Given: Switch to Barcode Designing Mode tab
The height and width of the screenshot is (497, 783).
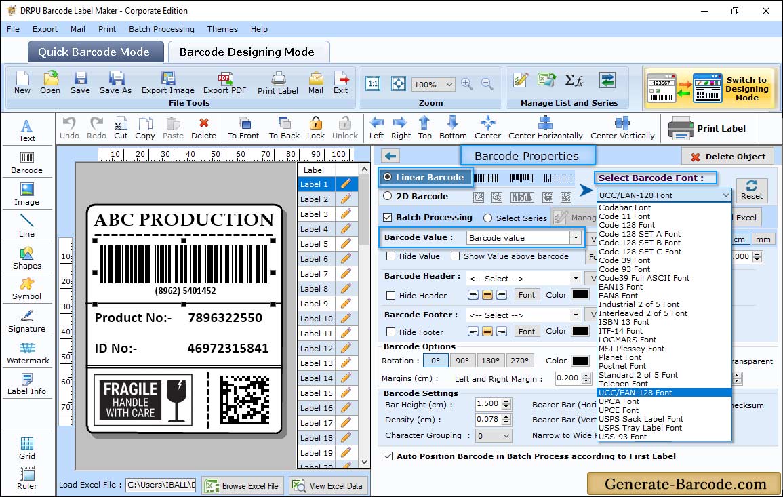Looking at the screenshot, I should (247, 52).
